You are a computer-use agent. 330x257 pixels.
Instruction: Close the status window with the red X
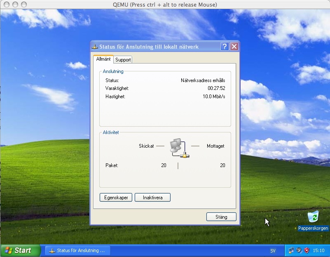coord(234,46)
